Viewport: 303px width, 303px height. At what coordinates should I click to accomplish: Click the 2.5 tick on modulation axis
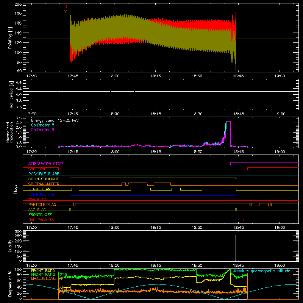(x=19, y=122)
